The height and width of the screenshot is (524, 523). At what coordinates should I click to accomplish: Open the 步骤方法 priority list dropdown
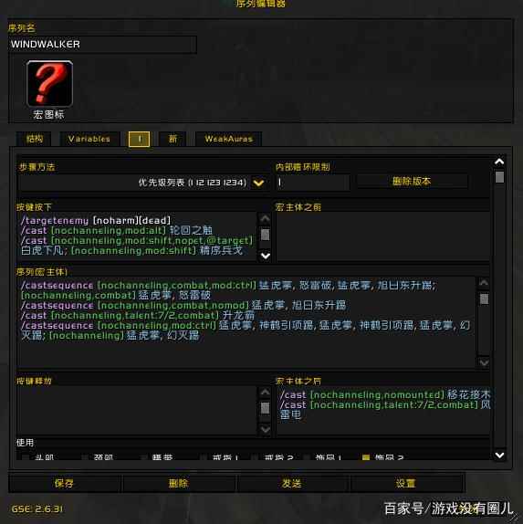point(143,183)
